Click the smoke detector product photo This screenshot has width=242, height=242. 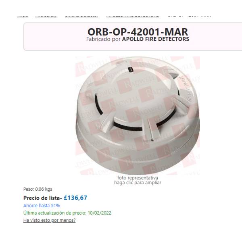pyautogui.click(x=138, y=116)
